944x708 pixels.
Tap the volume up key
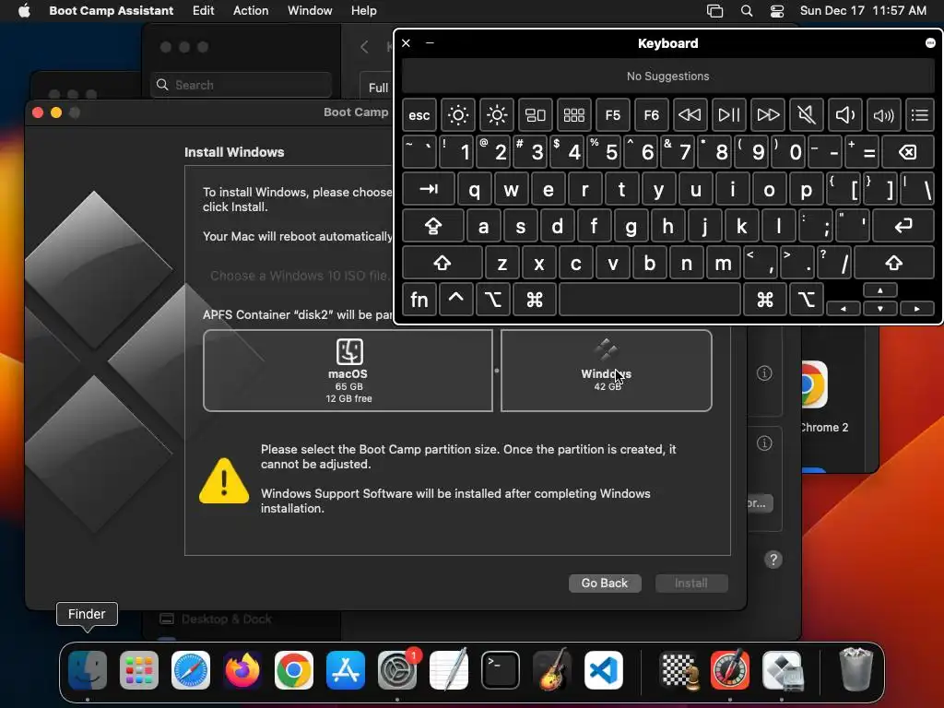click(883, 115)
